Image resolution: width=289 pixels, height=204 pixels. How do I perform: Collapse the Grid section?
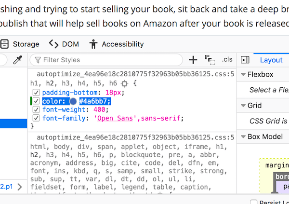[x=243, y=106]
